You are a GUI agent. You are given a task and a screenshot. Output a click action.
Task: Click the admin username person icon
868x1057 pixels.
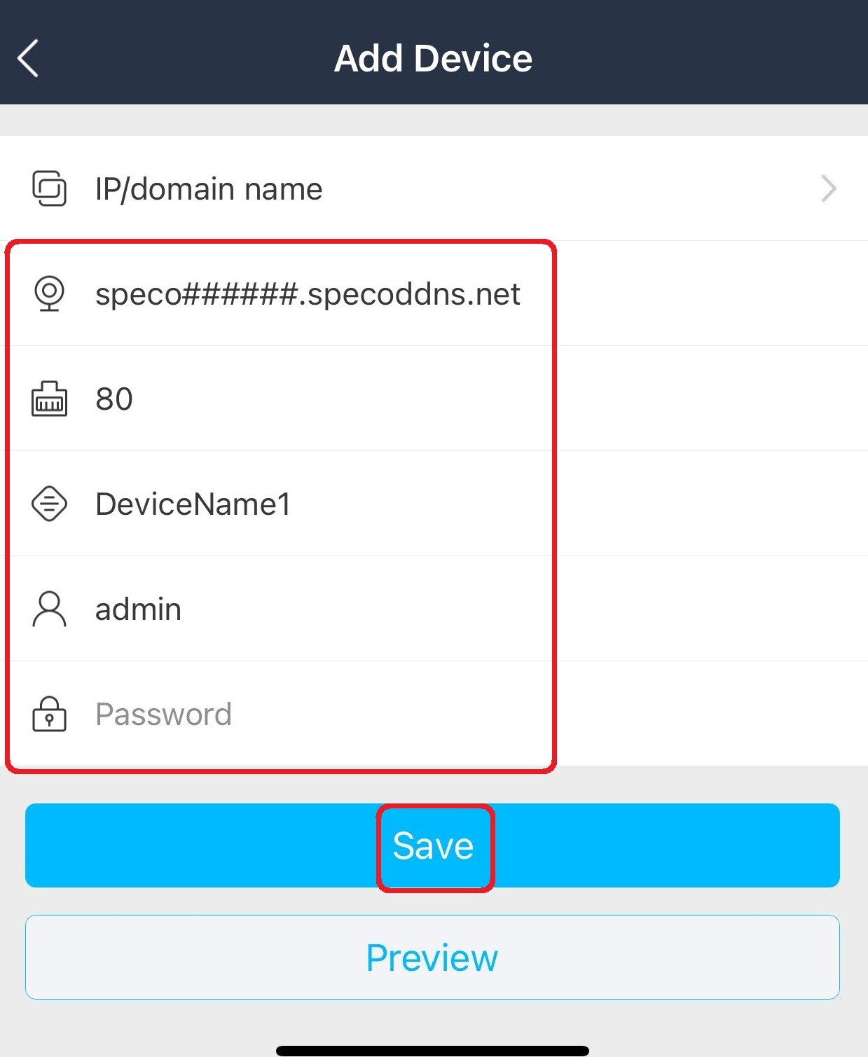click(x=49, y=609)
